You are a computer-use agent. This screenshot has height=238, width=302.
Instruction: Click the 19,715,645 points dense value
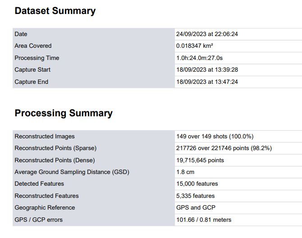tap(200, 160)
